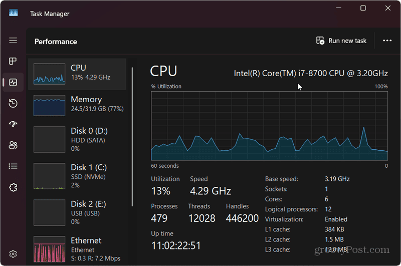Screen dimensions: 401x266
Task: Click the CPU utilization graph
Action: pos(269,126)
